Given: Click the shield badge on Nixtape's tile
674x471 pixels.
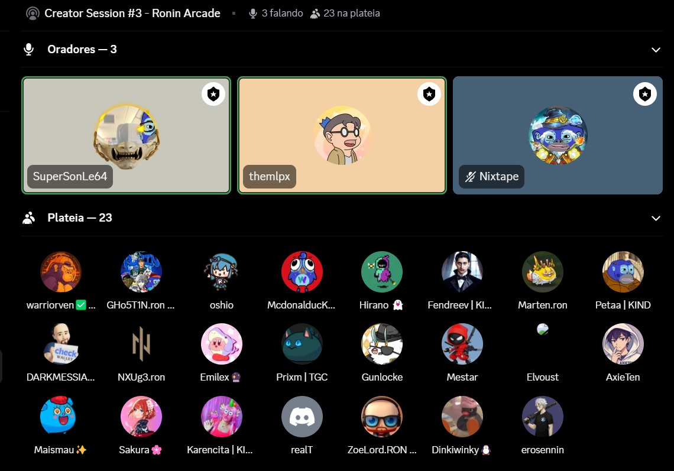Looking at the screenshot, I should [645, 93].
